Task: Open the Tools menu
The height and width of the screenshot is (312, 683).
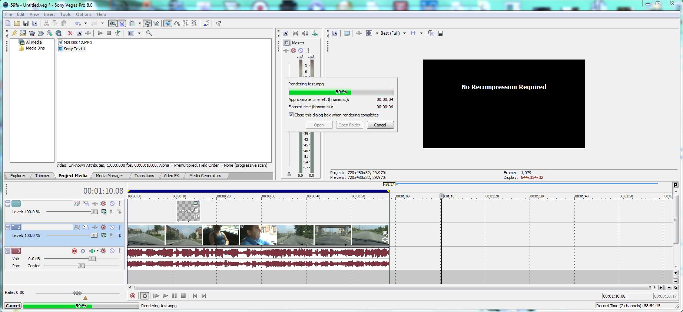Action: point(65,14)
